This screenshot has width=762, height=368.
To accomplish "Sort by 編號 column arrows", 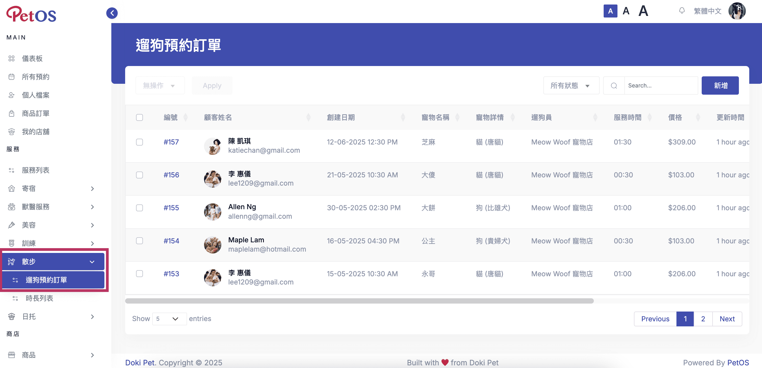I will coord(185,117).
